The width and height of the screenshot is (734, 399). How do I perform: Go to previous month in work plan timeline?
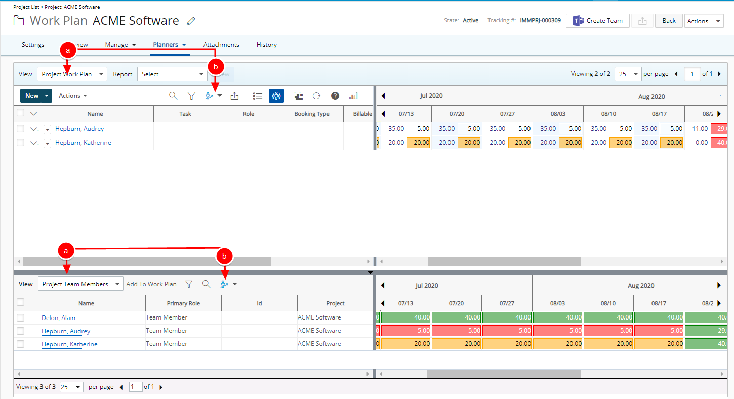383,96
